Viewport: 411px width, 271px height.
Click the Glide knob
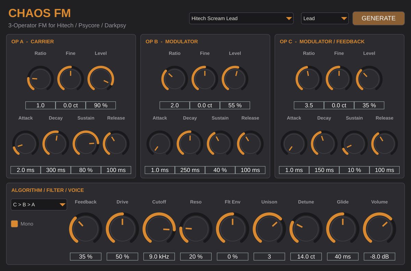[343, 229]
